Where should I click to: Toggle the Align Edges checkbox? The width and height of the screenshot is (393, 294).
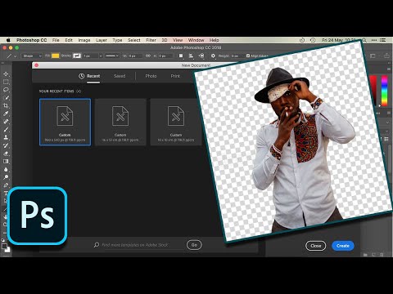248,56
